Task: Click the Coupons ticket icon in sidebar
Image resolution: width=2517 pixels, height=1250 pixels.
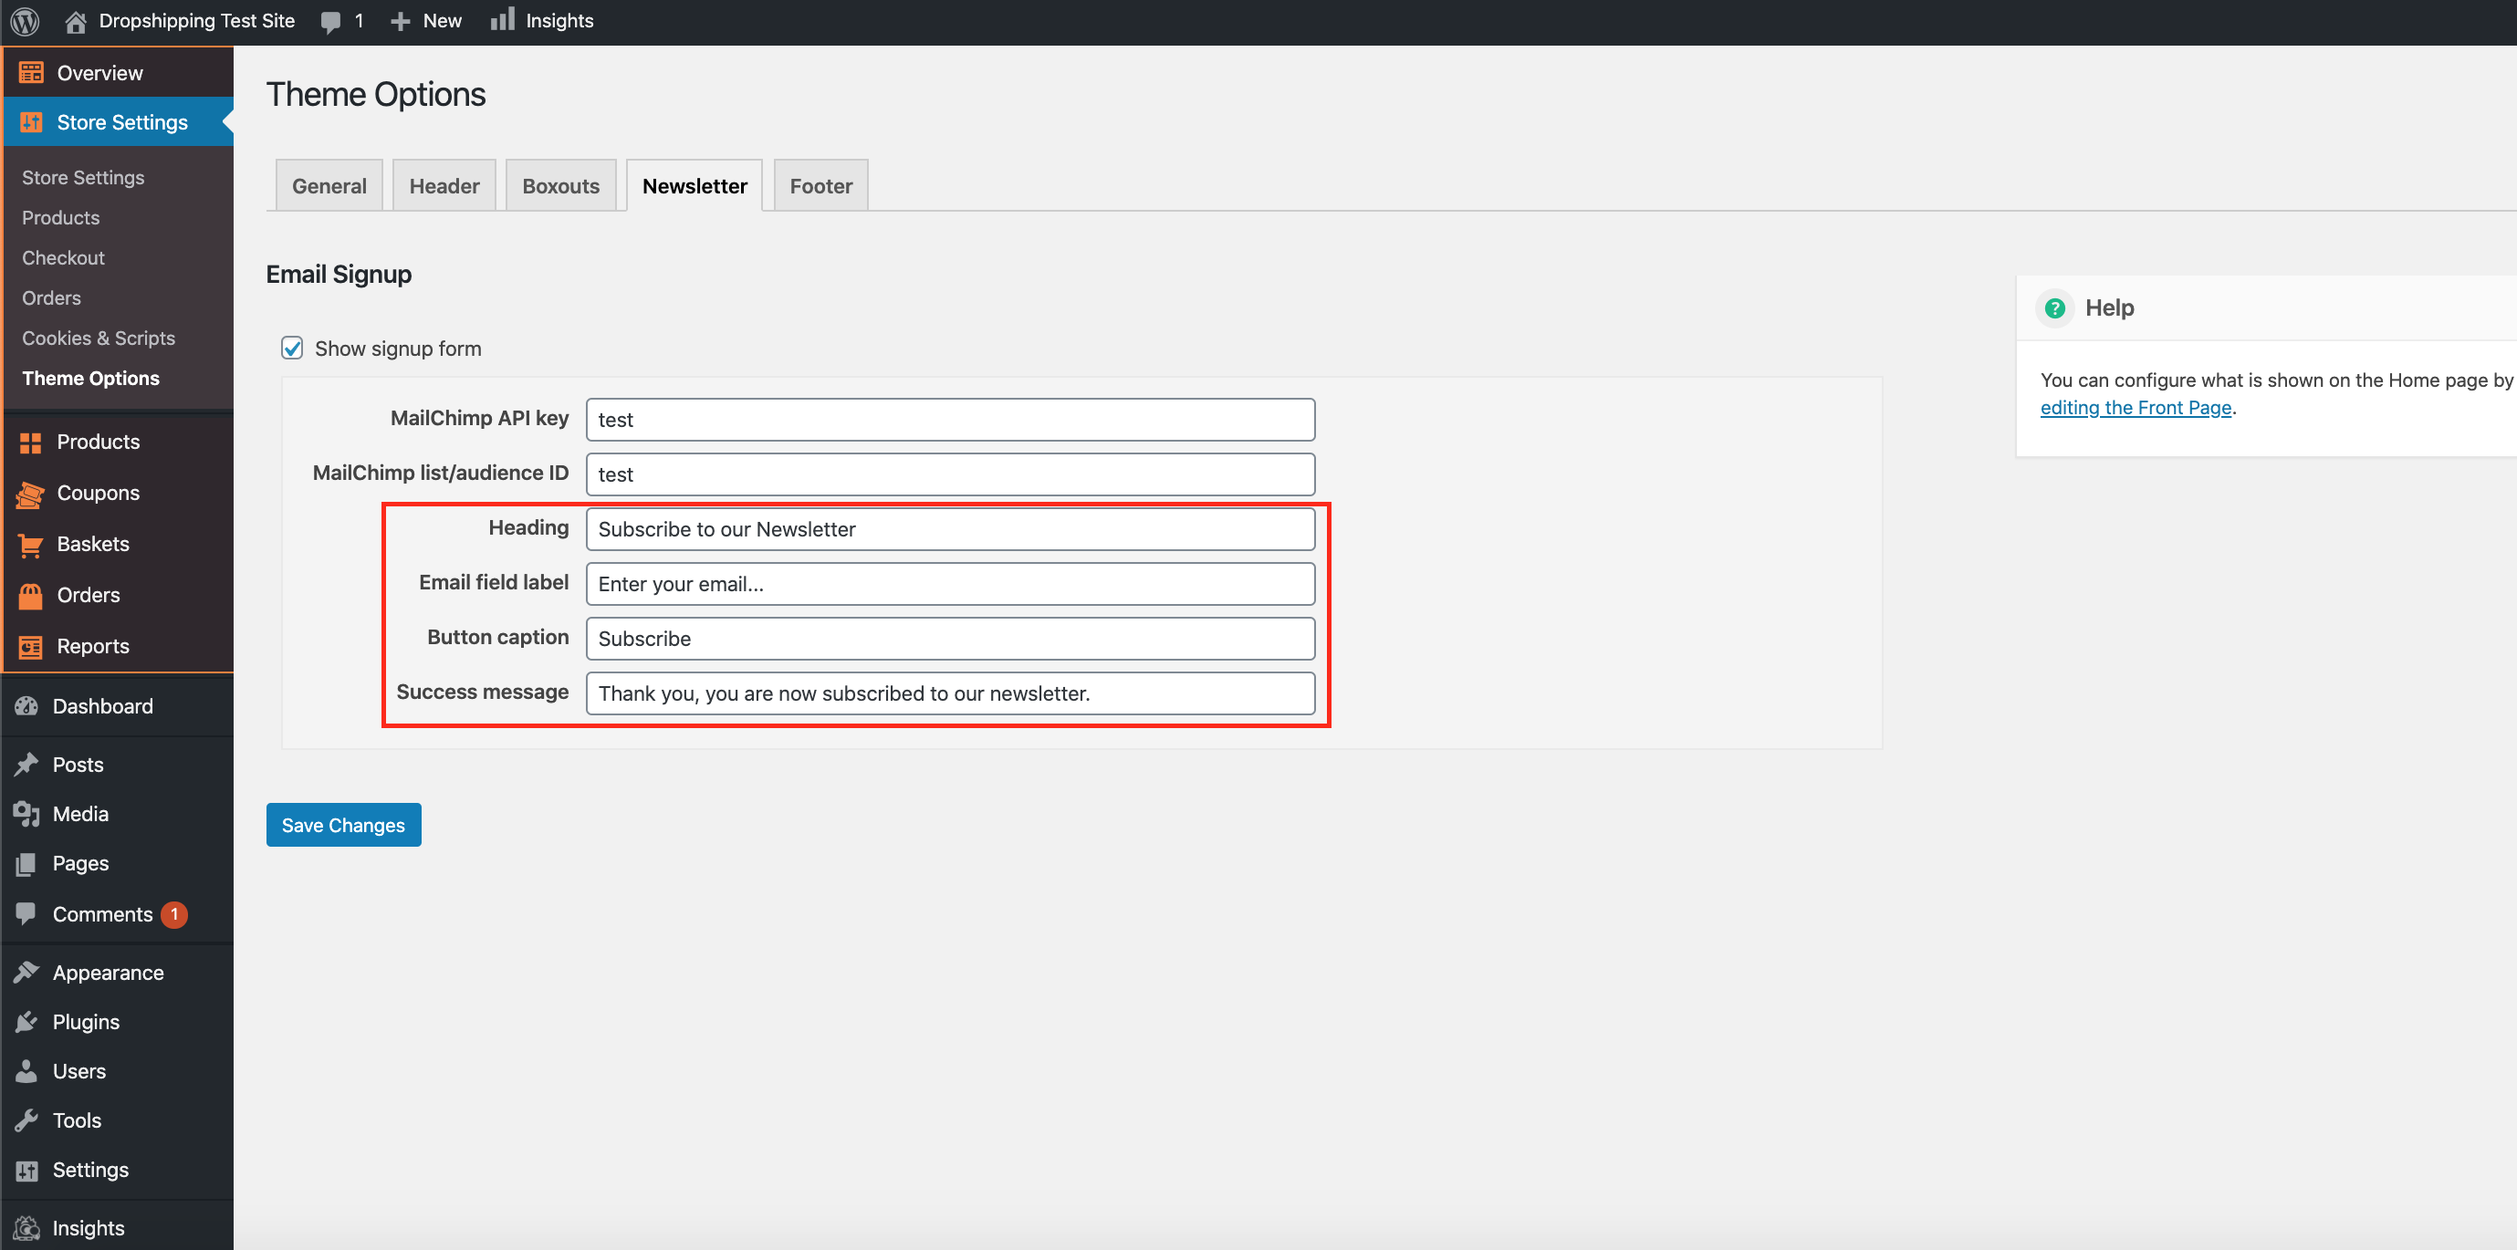Action: pos(30,495)
